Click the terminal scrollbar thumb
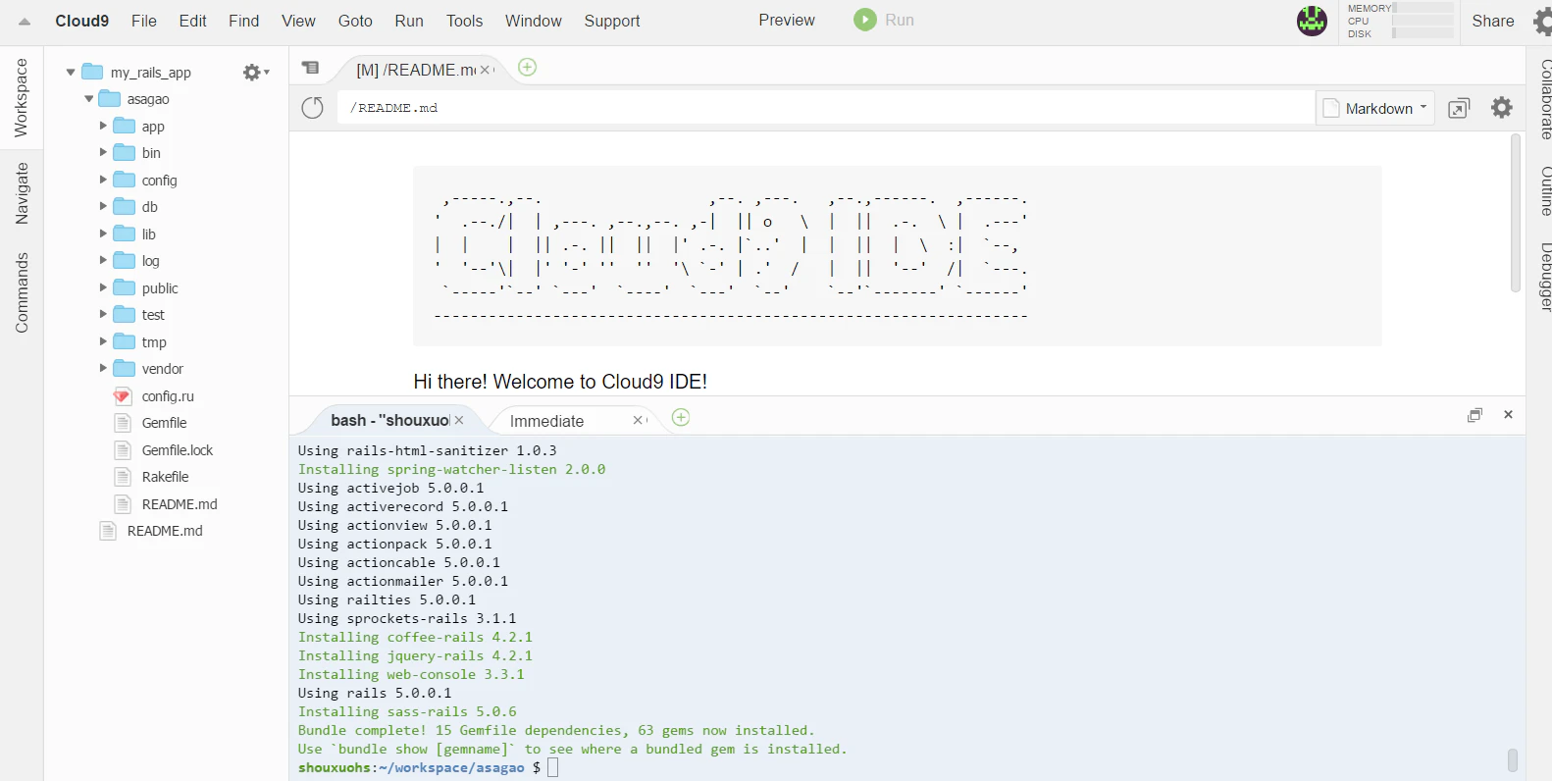The image size is (1552, 781). tap(1513, 760)
